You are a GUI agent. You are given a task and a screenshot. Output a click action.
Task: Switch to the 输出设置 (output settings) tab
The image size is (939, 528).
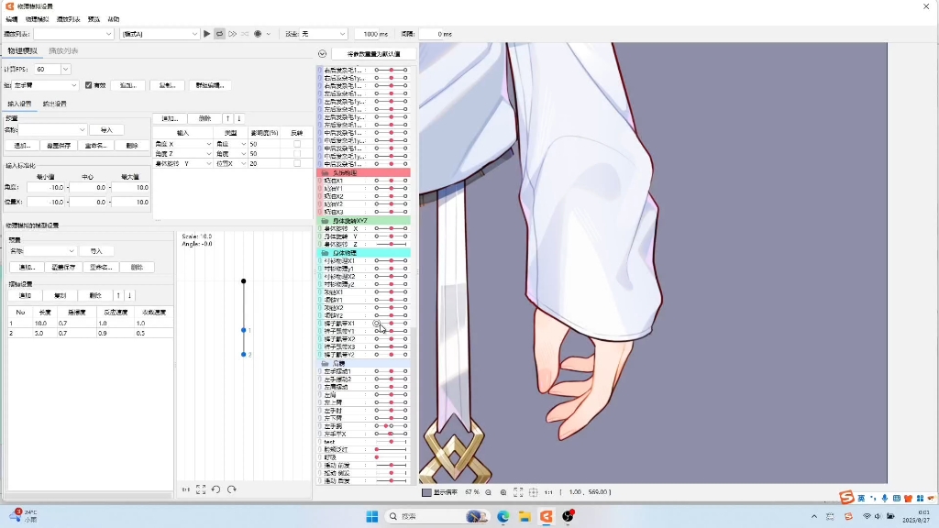(54, 104)
